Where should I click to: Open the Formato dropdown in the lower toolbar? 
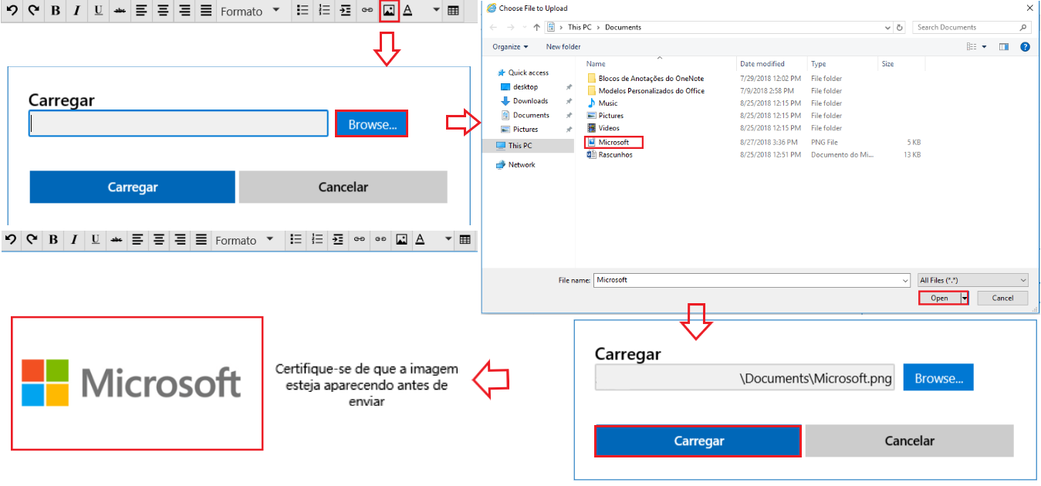[x=244, y=240]
